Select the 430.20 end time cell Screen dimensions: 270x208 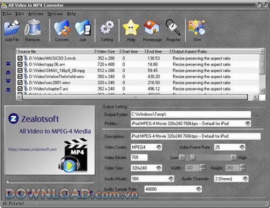(154, 77)
